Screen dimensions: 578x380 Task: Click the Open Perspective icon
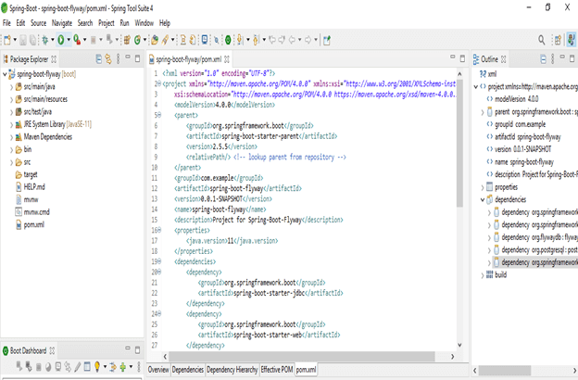click(558, 40)
